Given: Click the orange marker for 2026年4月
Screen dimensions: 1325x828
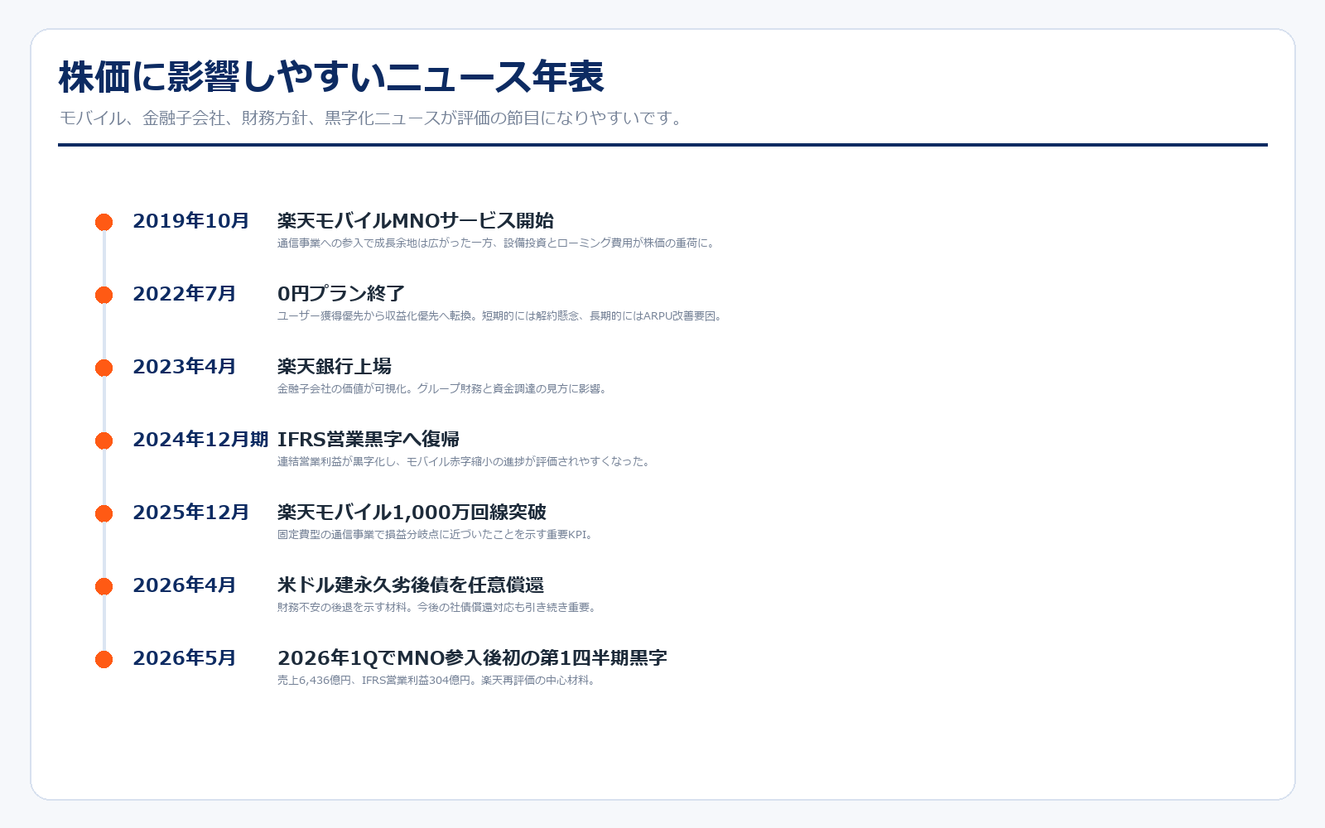Looking at the screenshot, I should pyautogui.click(x=104, y=586).
